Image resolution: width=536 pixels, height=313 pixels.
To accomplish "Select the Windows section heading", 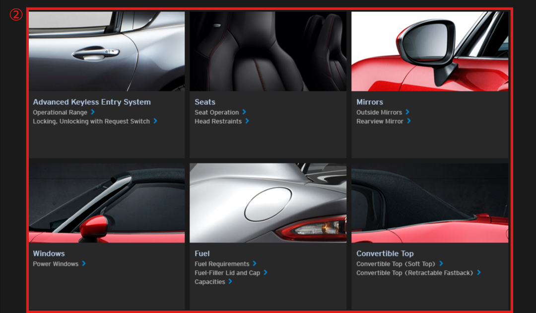I will point(49,253).
